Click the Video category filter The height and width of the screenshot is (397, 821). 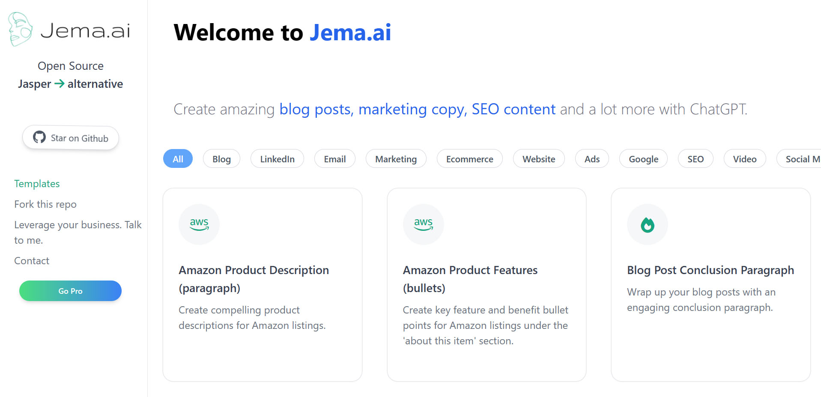pos(744,159)
